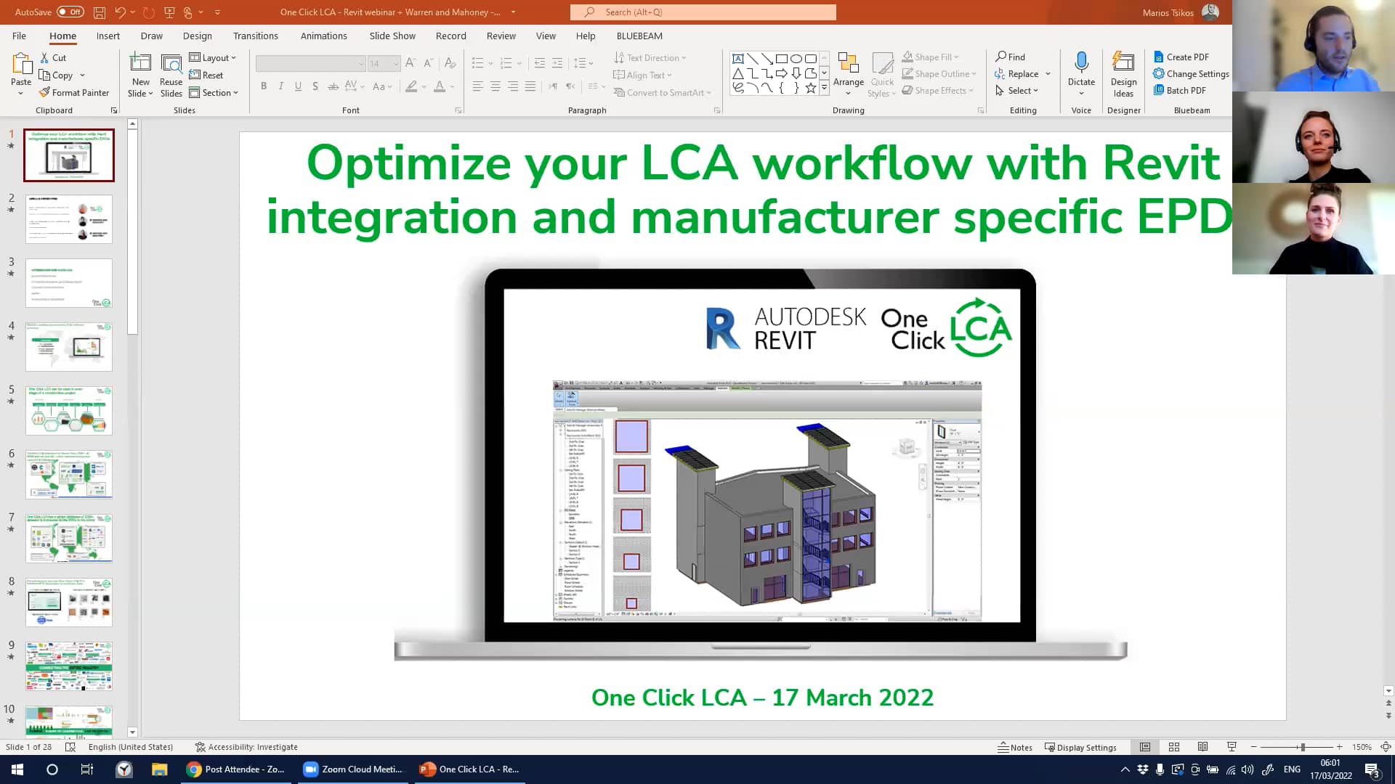Open the Section dropdown

click(215, 92)
